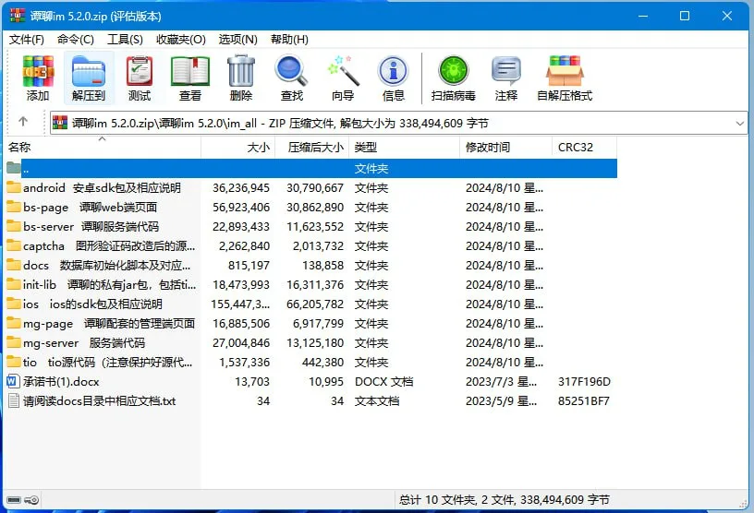
Task: Select the mg-server 服务端代码 row
Action: (311, 342)
